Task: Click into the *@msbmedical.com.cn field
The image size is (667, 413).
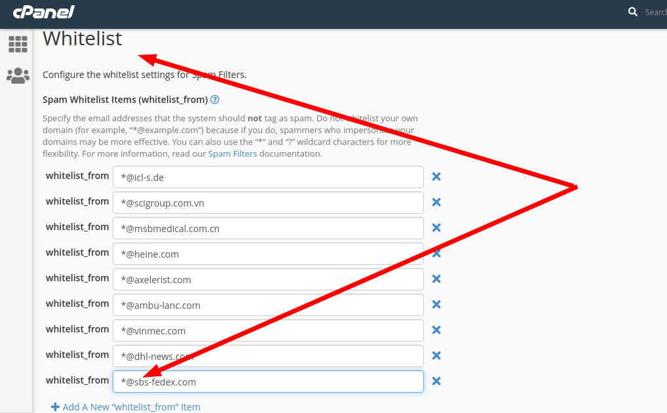Action: click(268, 228)
